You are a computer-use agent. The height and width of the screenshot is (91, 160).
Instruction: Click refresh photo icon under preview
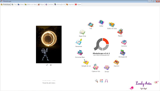click(47, 65)
